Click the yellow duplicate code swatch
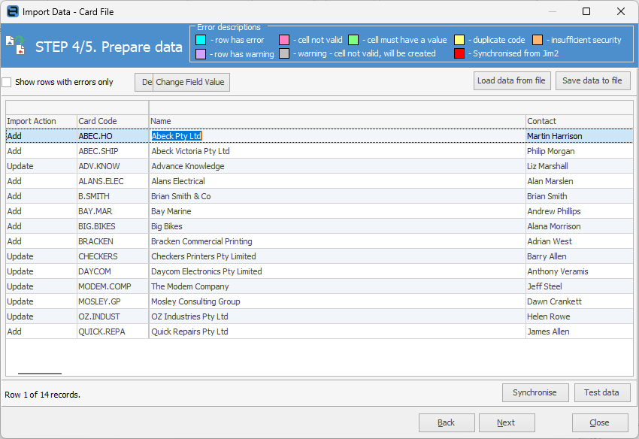639x439 pixels. pos(459,40)
